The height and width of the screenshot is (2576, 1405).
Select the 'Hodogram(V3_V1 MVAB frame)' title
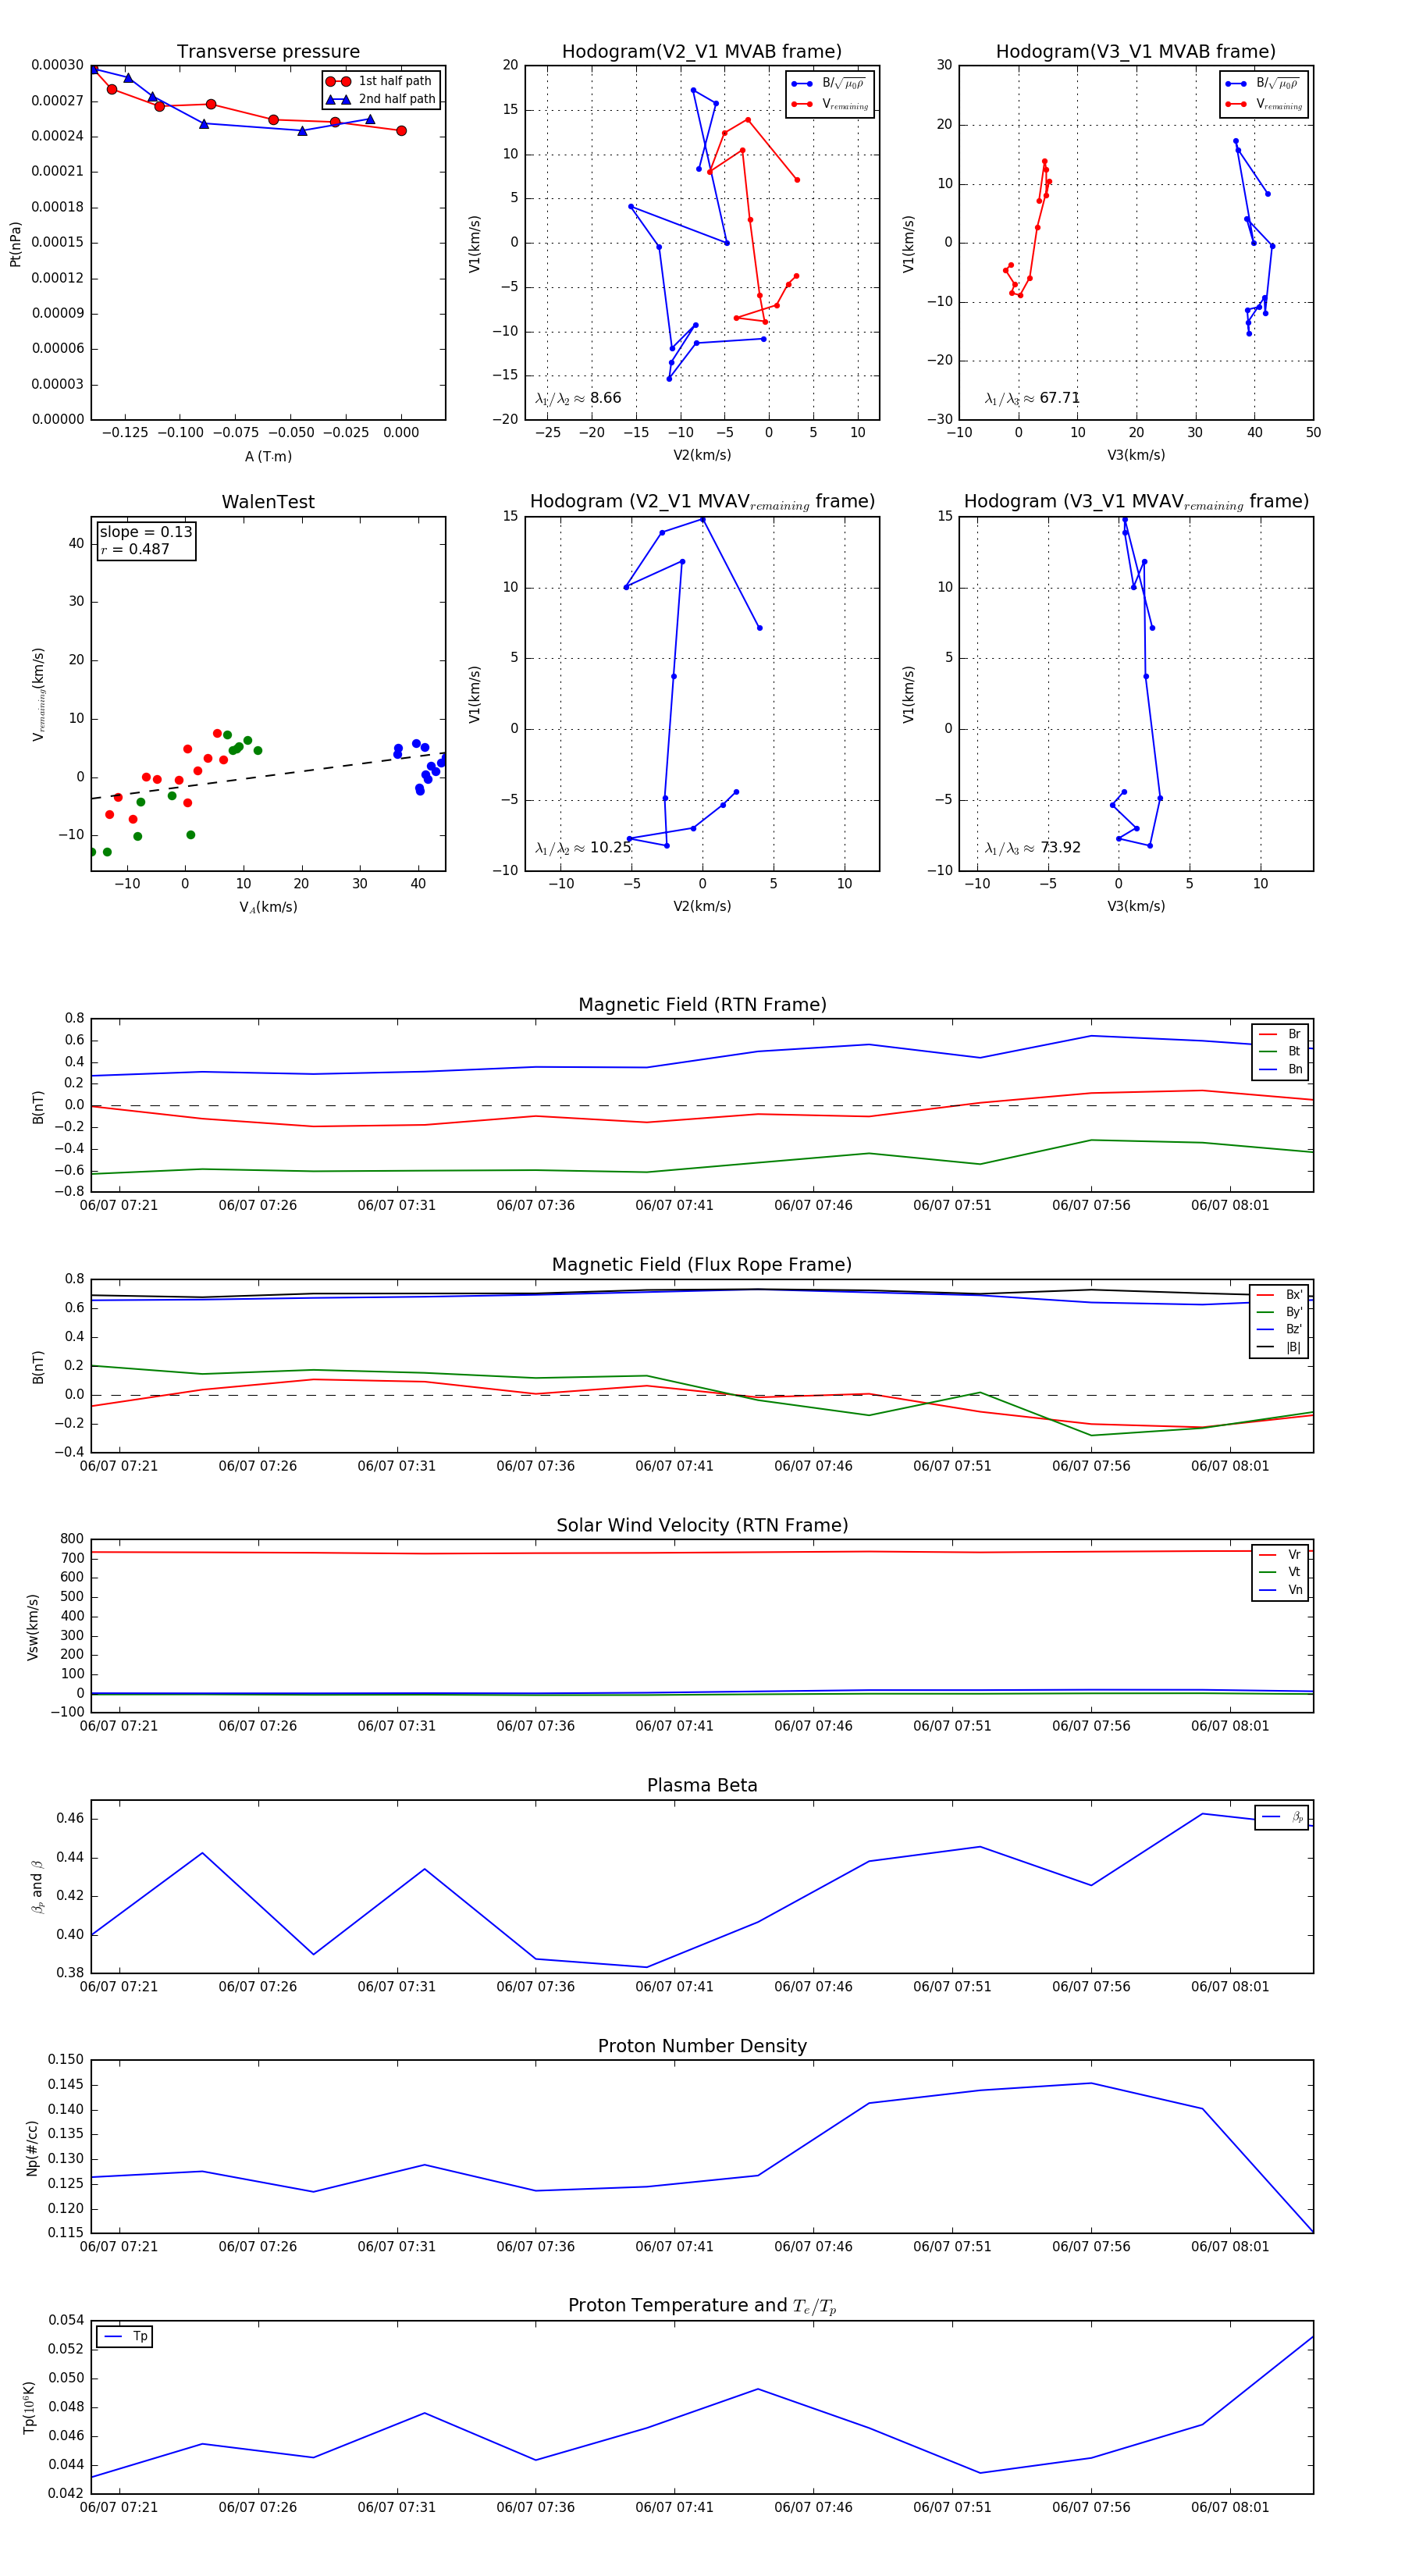(1136, 51)
